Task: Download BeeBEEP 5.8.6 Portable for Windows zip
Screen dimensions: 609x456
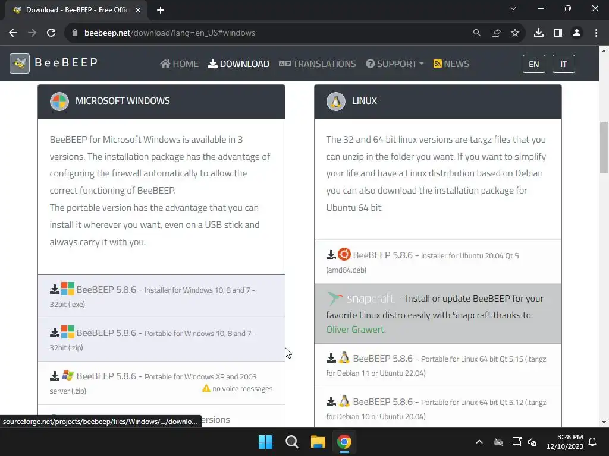Action: point(161,340)
